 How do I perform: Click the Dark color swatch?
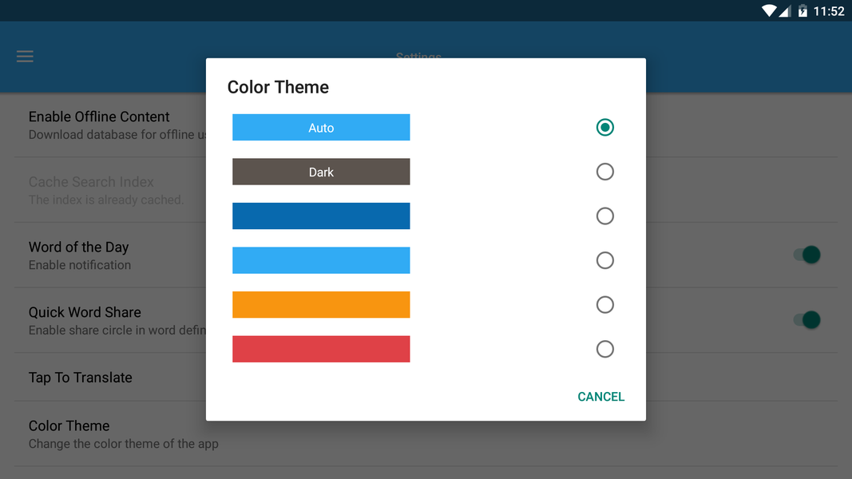point(321,172)
